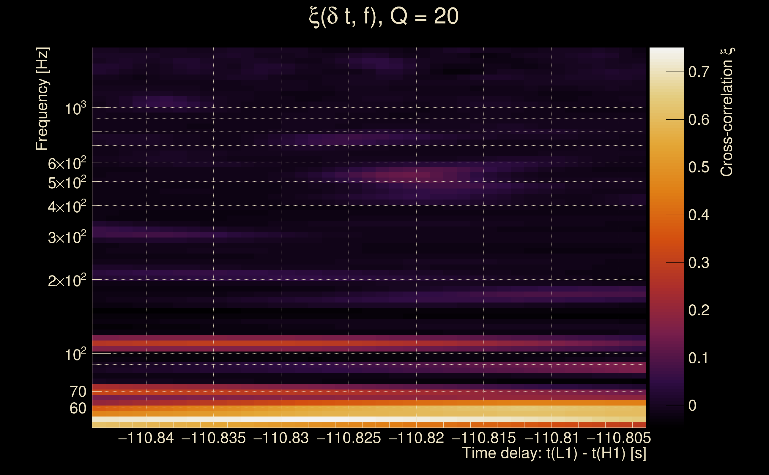Click the -110.84 time axis tick label
The image size is (769, 475).
[x=146, y=438]
